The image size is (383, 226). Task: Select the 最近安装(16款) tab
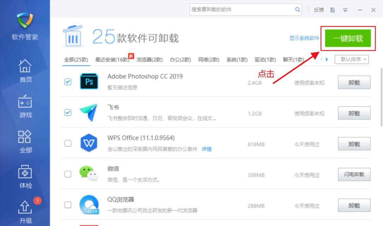(112, 60)
